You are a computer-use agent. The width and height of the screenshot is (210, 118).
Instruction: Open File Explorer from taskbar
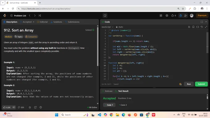[x=117, y=115]
